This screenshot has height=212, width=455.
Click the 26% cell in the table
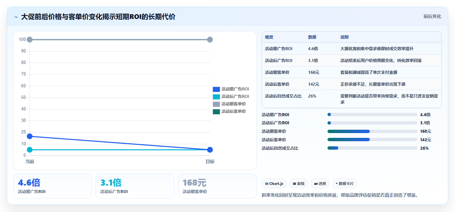(x=312, y=96)
